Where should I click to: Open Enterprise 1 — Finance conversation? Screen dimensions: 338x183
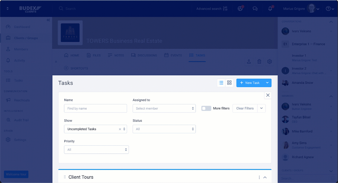pyautogui.click(x=307, y=44)
